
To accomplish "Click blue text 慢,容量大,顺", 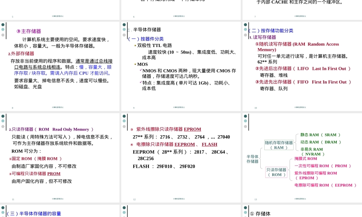I will pos(95,67).
